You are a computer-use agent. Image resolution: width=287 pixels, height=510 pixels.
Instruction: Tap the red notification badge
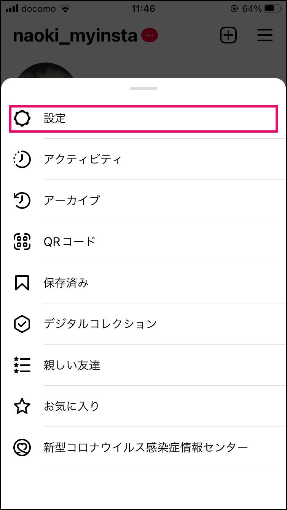pos(149,35)
